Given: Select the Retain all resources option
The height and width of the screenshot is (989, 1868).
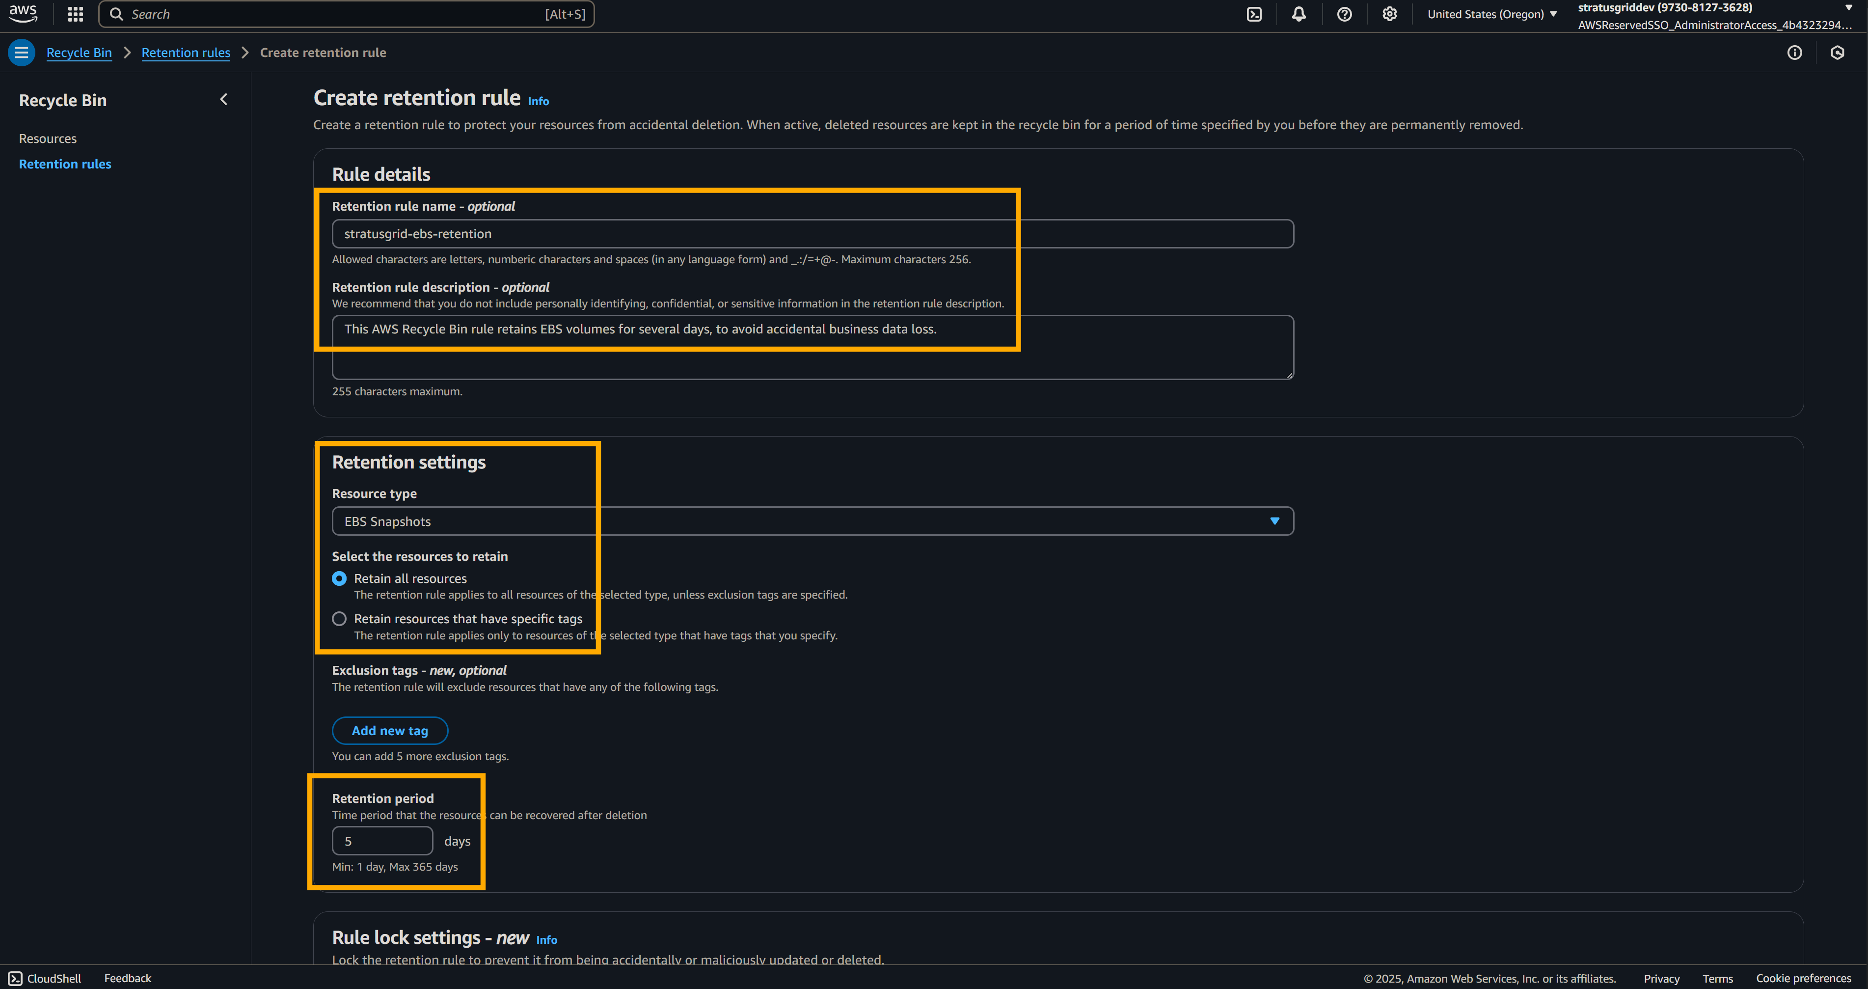Looking at the screenshot, I should point(339,578).
